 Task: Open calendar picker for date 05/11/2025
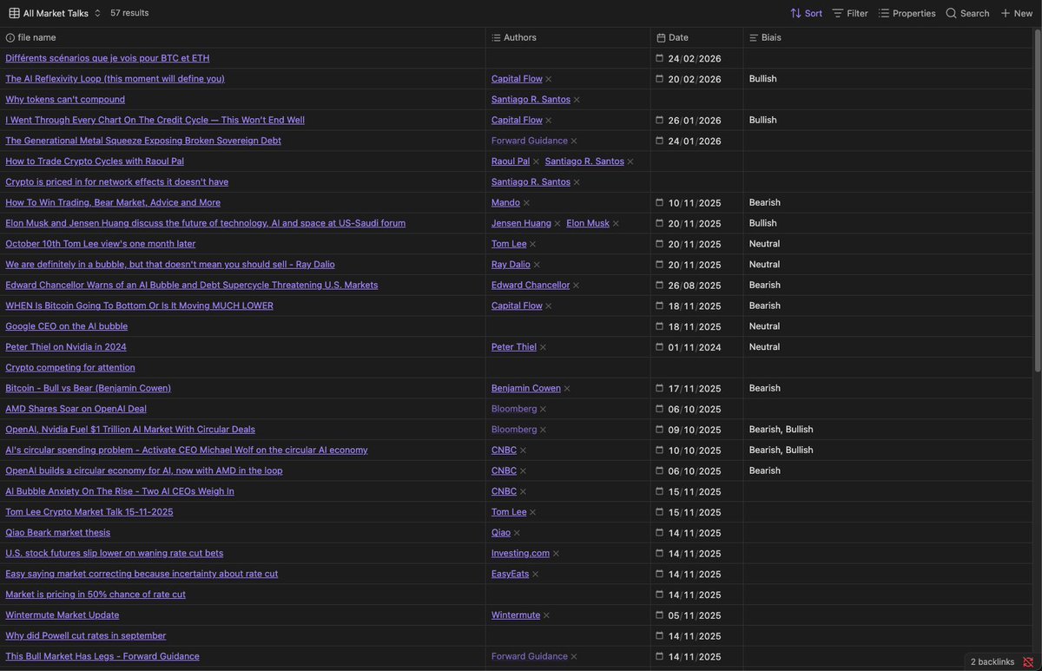point(660,615)
